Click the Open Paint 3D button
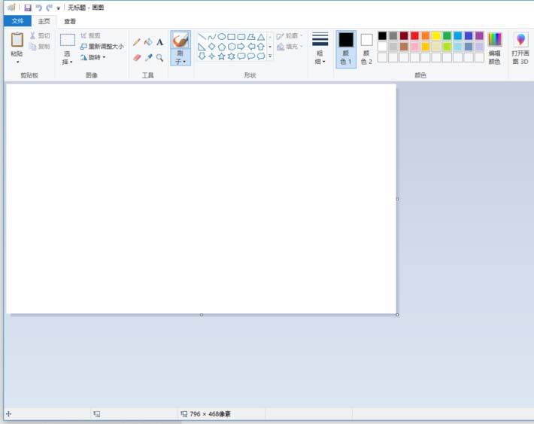Image resolution: width=534 pixels, height=424 pixels. 520,48
